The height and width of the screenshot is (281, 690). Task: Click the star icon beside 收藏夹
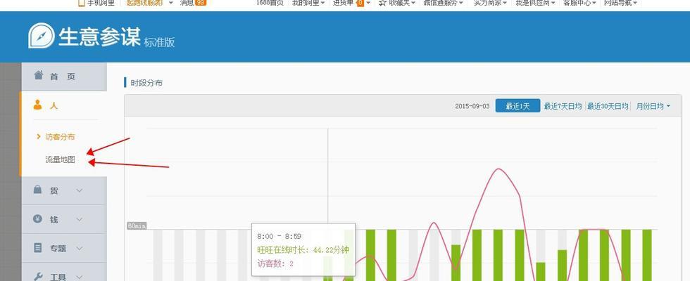382,3
